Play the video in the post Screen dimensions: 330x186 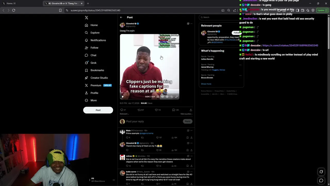[x=122, y=97]
